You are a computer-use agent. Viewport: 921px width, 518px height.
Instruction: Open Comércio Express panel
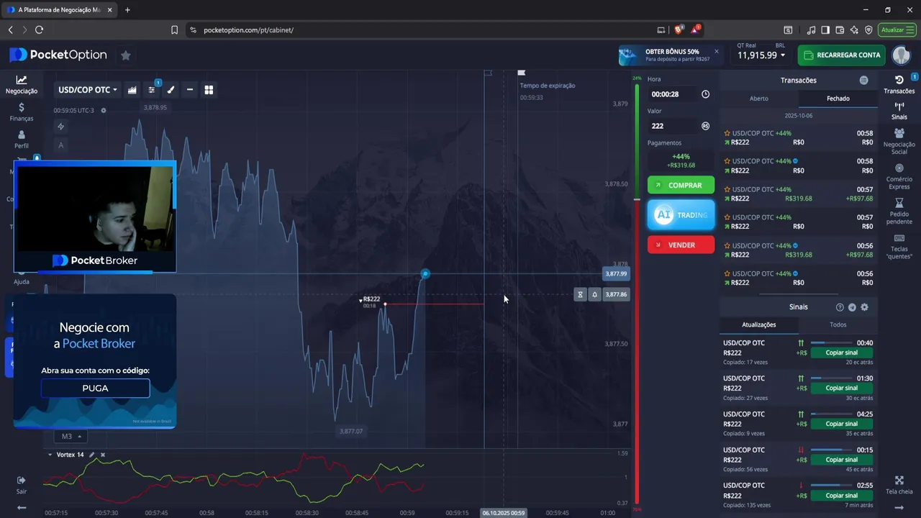pyautogui.click(x=899, y=176)
